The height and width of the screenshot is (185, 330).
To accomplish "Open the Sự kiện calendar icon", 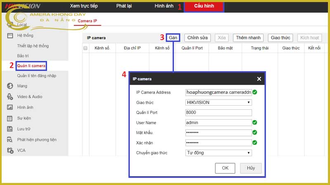I will (10, 118).
